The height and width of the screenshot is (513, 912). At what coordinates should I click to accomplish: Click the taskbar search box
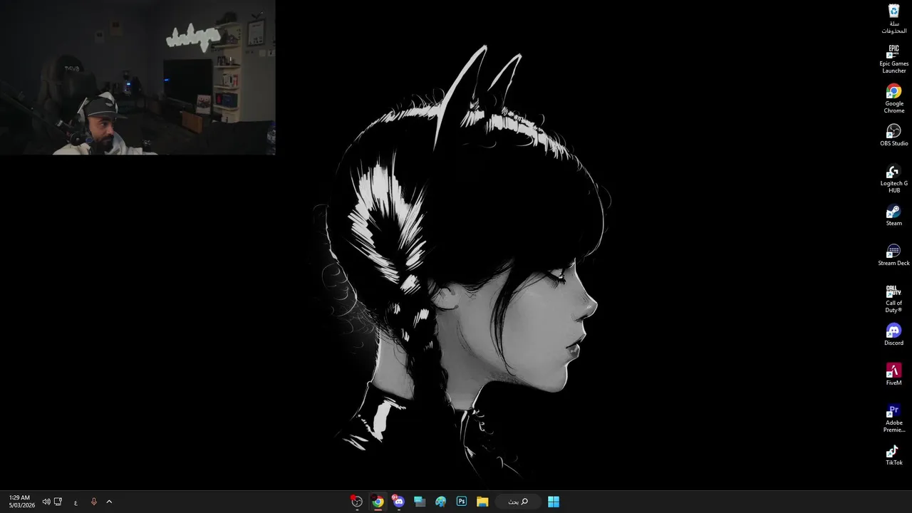pos(518,502)
